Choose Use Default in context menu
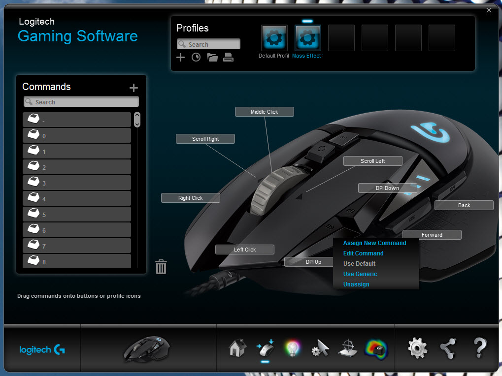 [359, 263]
